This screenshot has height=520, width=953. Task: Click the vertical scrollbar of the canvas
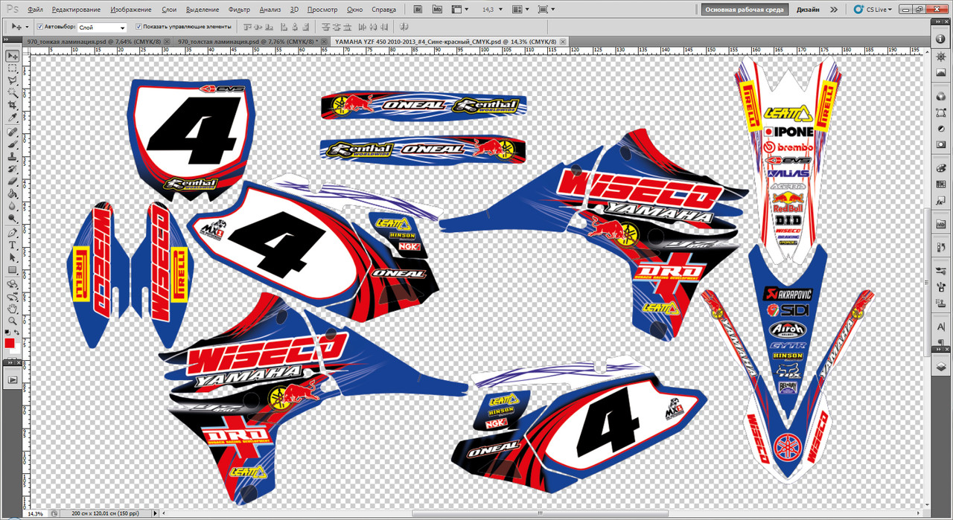[x=927, y=283]
